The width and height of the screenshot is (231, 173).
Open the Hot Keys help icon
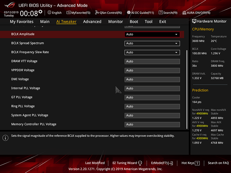click(x=197, y=163)
